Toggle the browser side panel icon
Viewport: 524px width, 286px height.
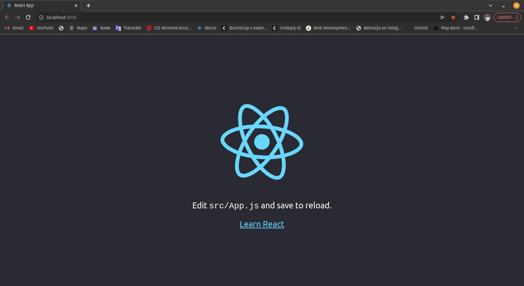click(x=477, y=18)
